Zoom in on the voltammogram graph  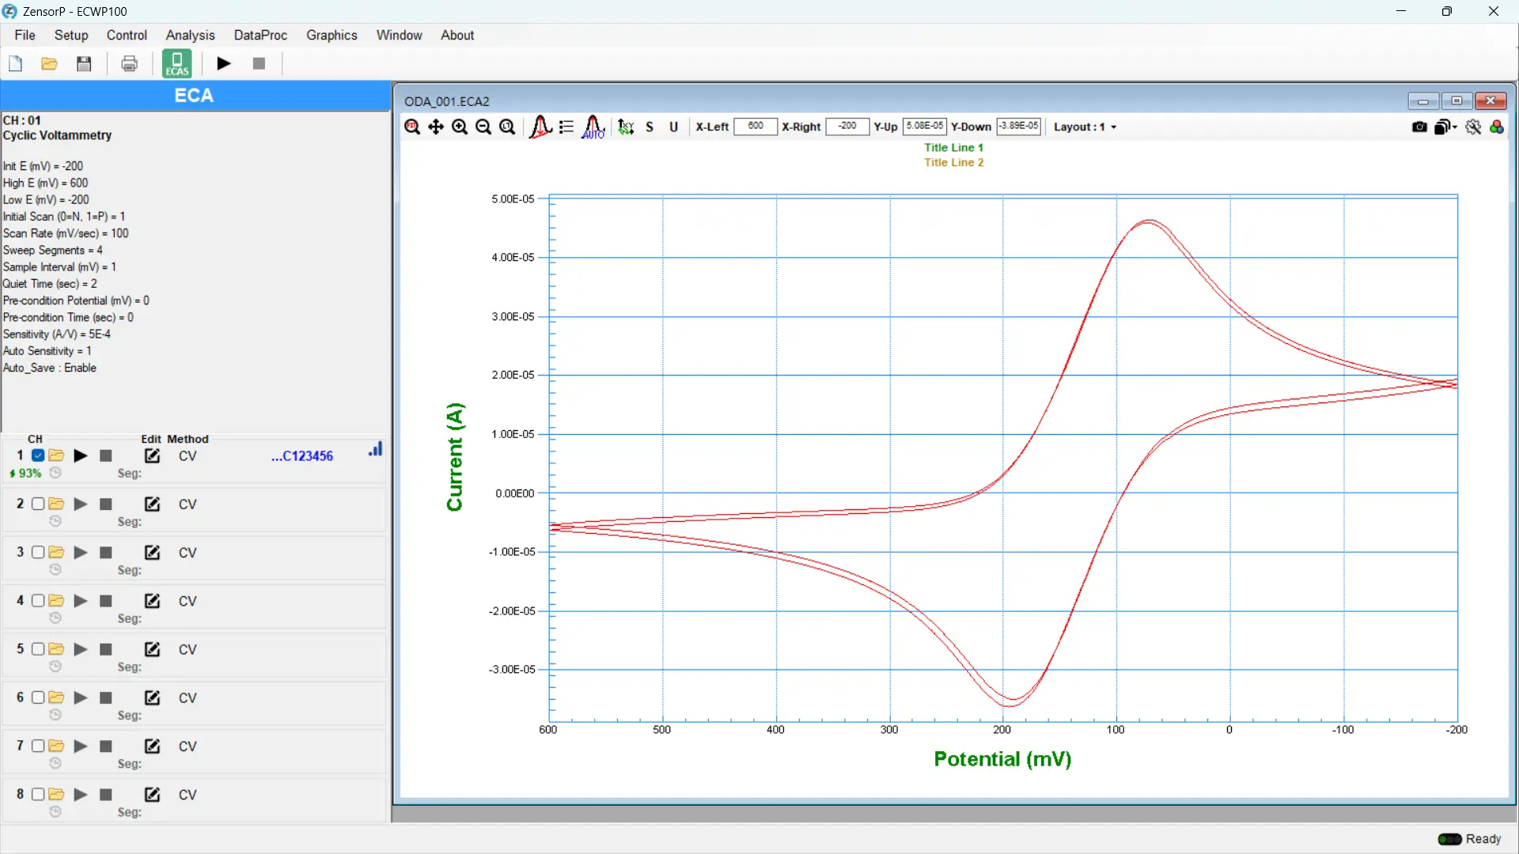[460, 127]
